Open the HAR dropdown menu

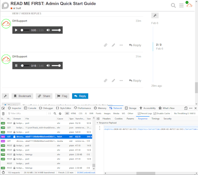(192, 113)
